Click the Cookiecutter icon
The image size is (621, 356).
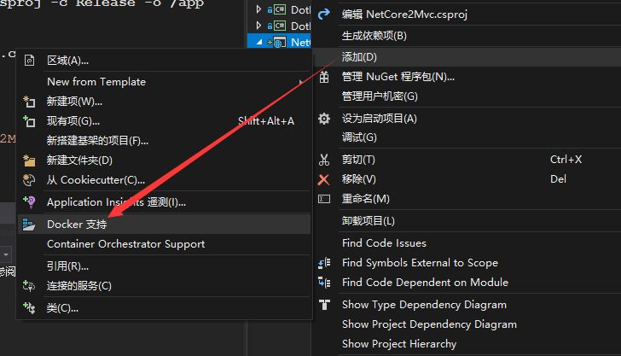(x=29, y=180)
